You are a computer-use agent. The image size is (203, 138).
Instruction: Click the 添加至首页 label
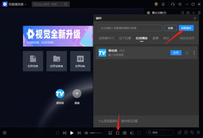pos(187,38)
